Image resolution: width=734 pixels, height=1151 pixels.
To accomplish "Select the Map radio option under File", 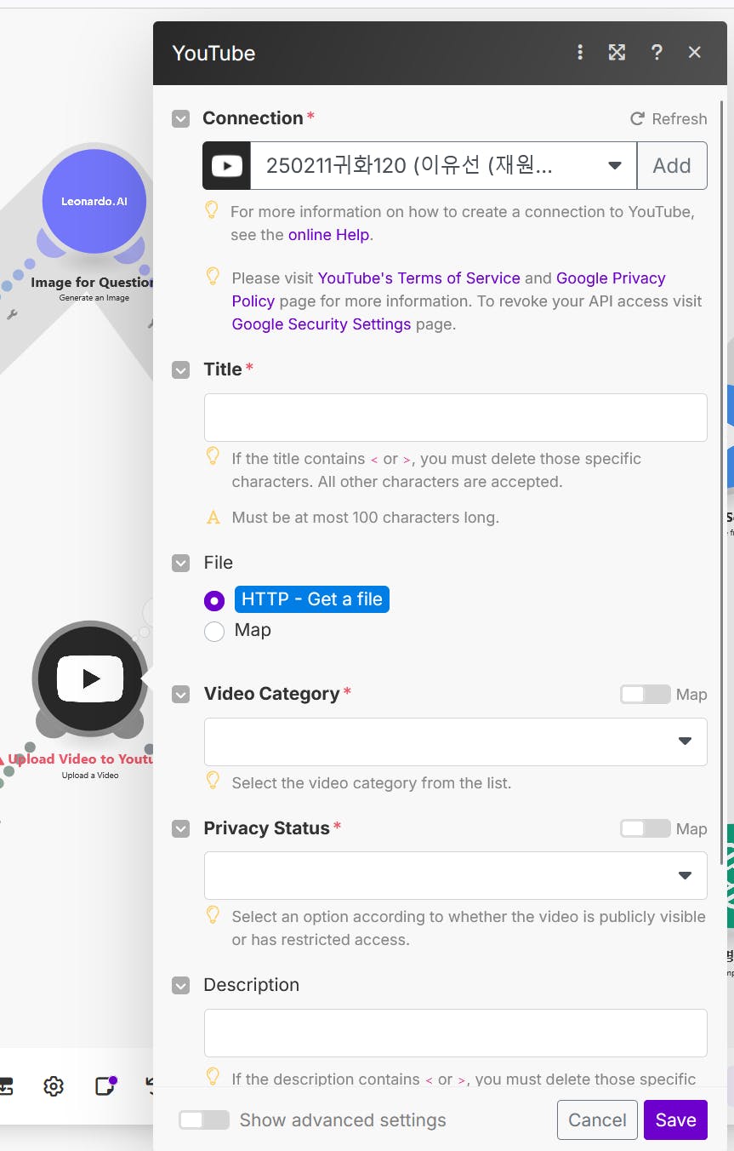I will click(x=214, y=631).
